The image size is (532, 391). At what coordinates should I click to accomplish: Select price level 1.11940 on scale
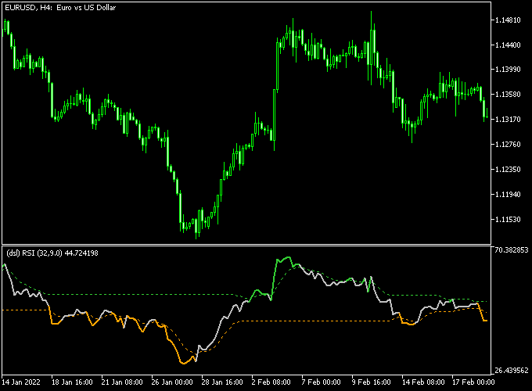coord(508,194)
